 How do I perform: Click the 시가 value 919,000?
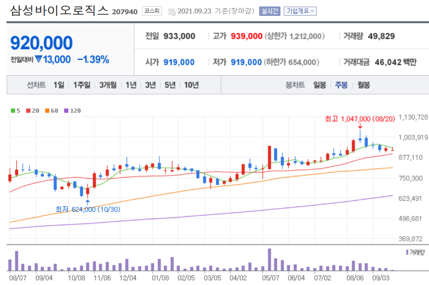pos(179,62)
